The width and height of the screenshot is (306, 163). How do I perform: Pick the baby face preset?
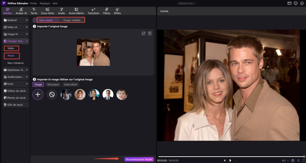pyautogui.click(x=122, y=94)
